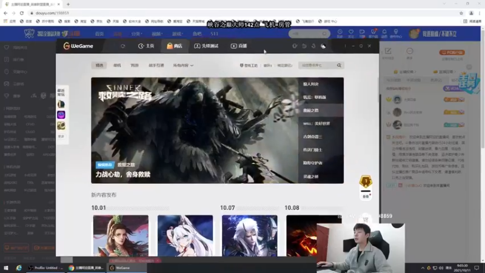This screenshot has width=485, height=273.
Task: Select the 精选 featured store filter
Action: (99, 66)
